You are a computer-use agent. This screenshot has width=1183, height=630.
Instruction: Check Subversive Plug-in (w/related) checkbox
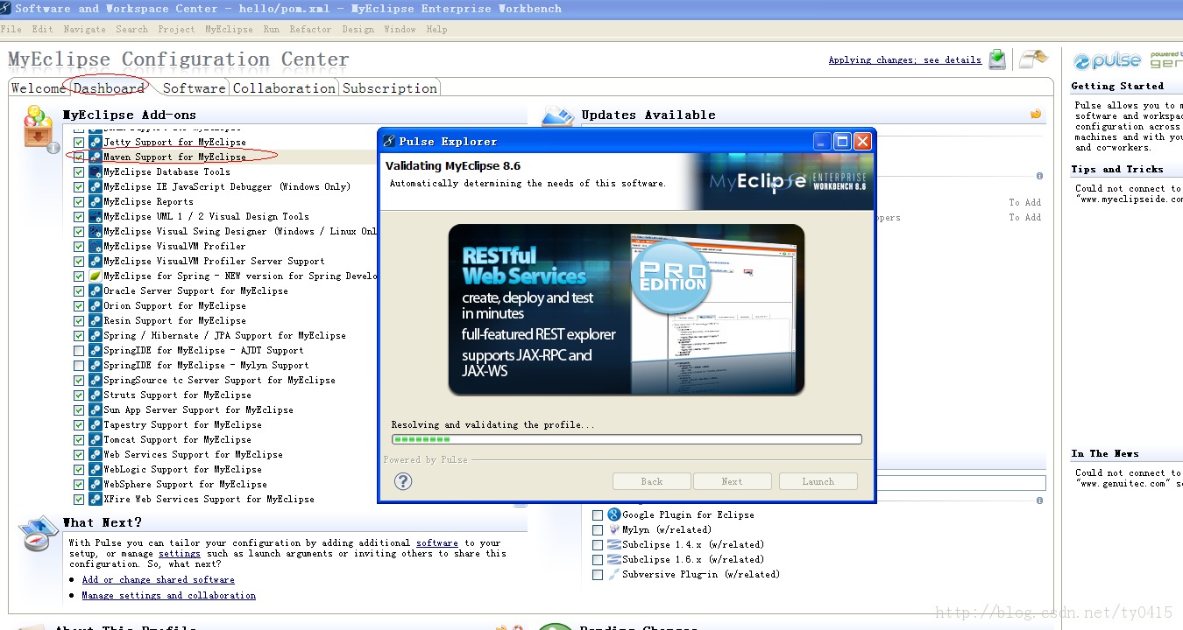[598, 574]
